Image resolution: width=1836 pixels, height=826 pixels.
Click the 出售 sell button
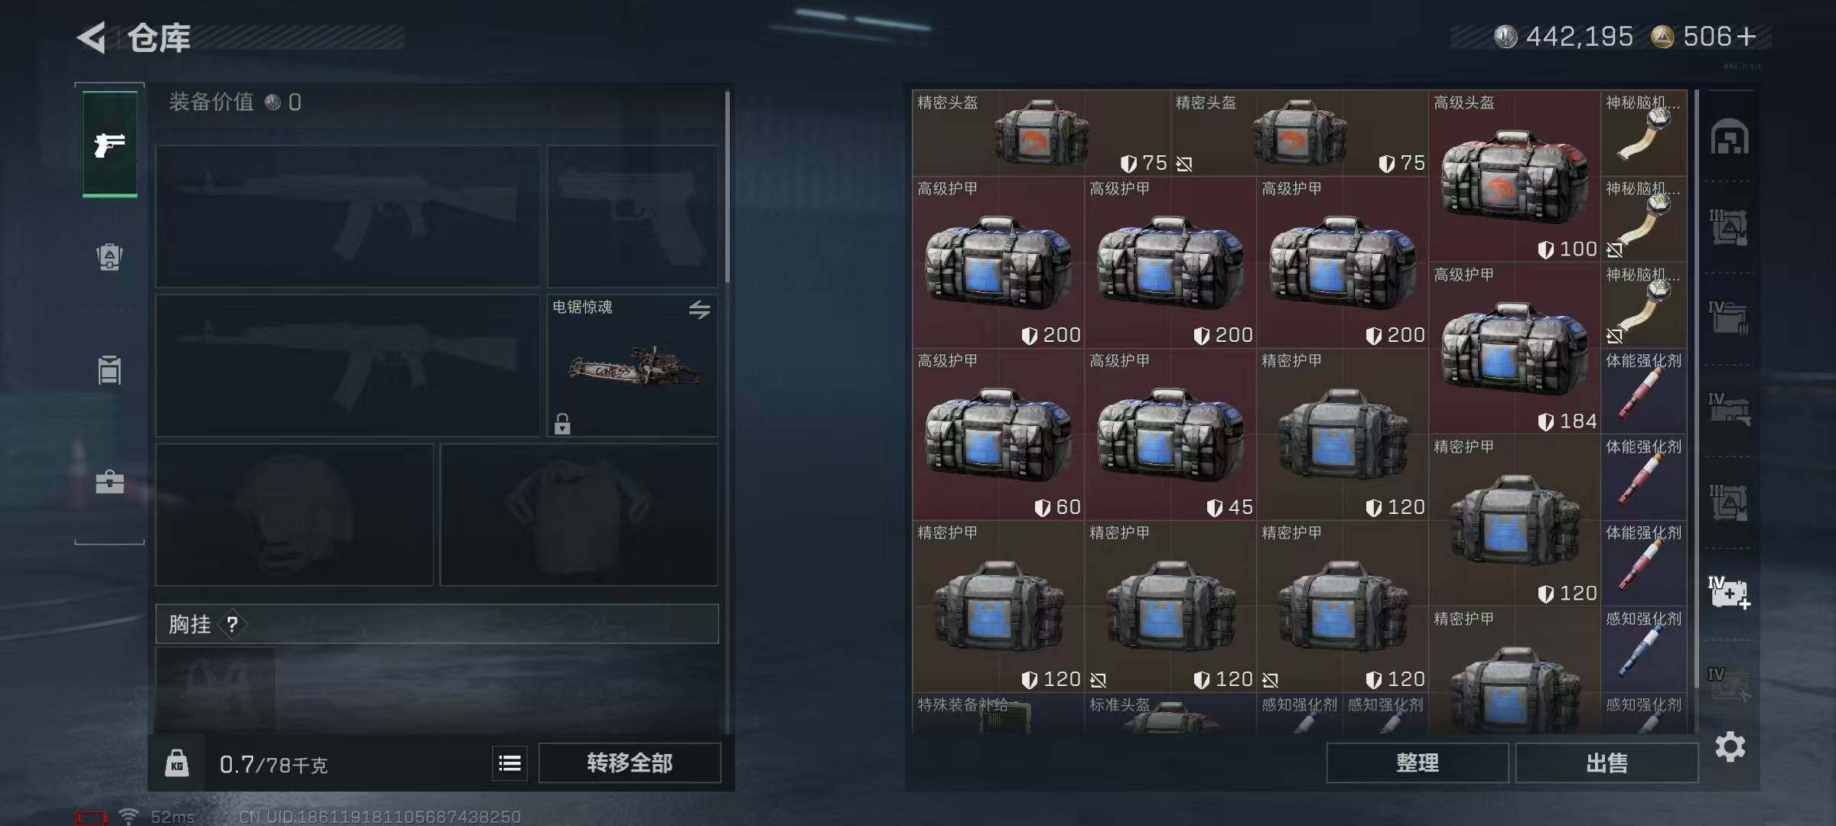[x=1606, y=763]
